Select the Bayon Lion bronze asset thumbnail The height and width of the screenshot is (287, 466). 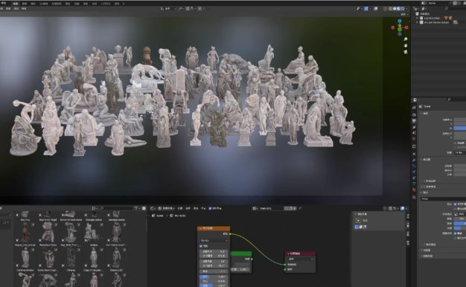click(25, 232)
